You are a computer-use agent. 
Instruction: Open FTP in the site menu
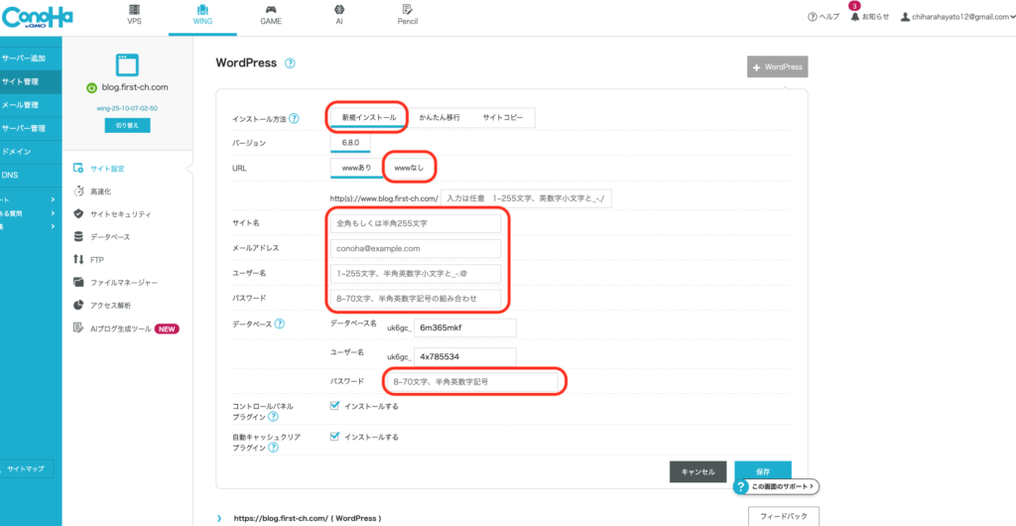(88, 260)
